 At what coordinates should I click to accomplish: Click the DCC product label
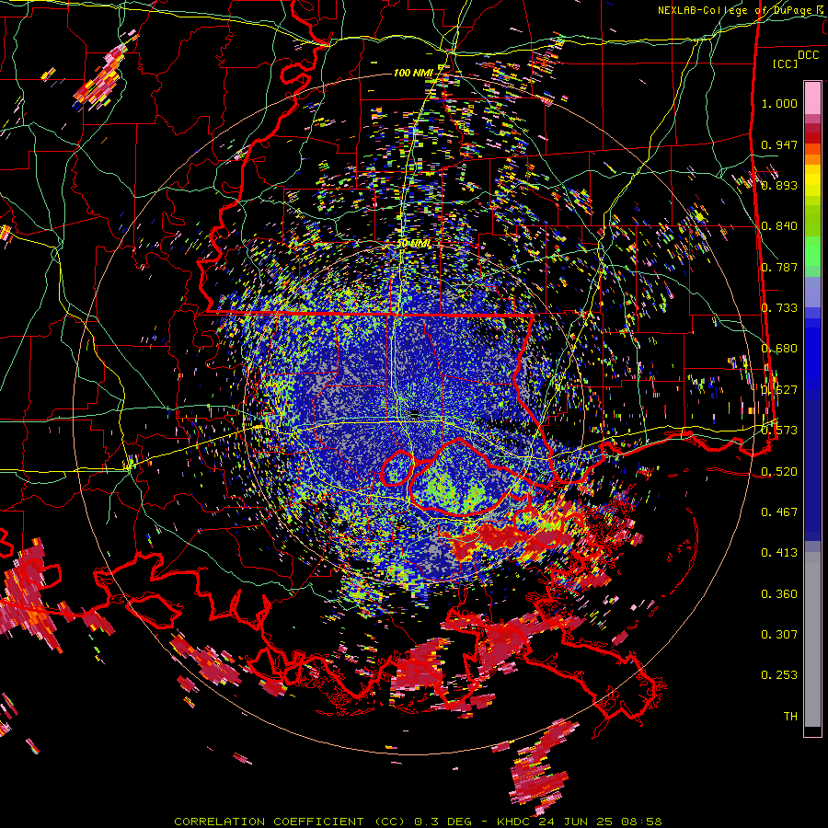click(x=808, y=55)
